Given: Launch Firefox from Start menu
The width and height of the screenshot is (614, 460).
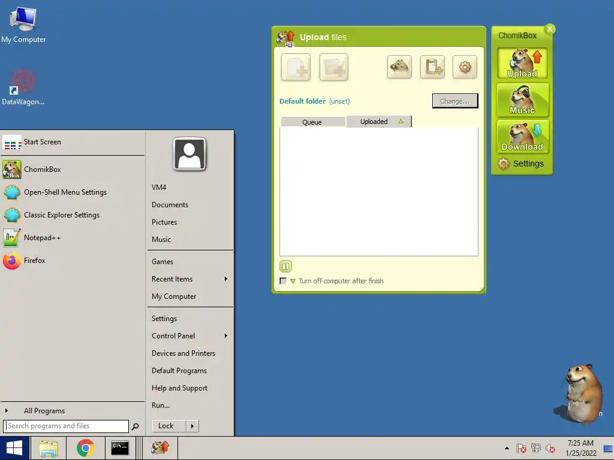Looking at the screenshot, I should pos(73,260).
